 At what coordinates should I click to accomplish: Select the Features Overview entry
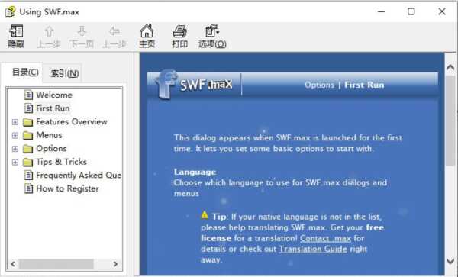pos(72,122)
